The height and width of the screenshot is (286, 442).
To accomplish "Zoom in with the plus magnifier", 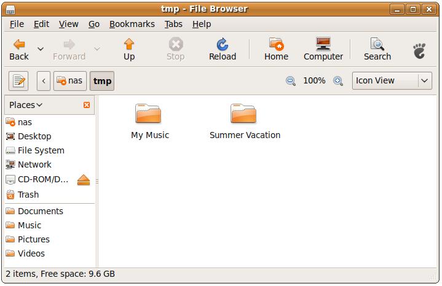I will pos(338,81).
